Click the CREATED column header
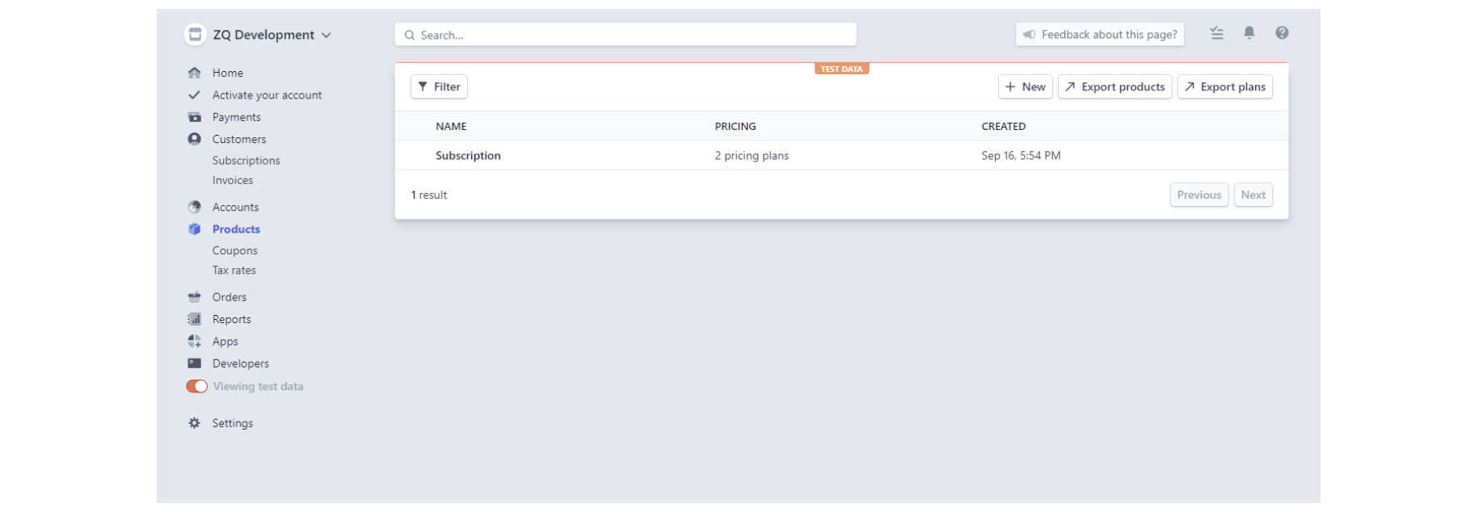Viewport: 1479px width, 512px height. (1004, 126)
